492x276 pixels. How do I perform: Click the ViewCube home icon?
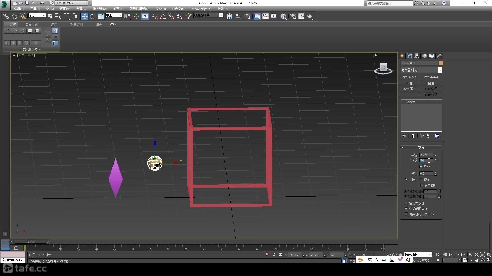(x=376, y=55)
